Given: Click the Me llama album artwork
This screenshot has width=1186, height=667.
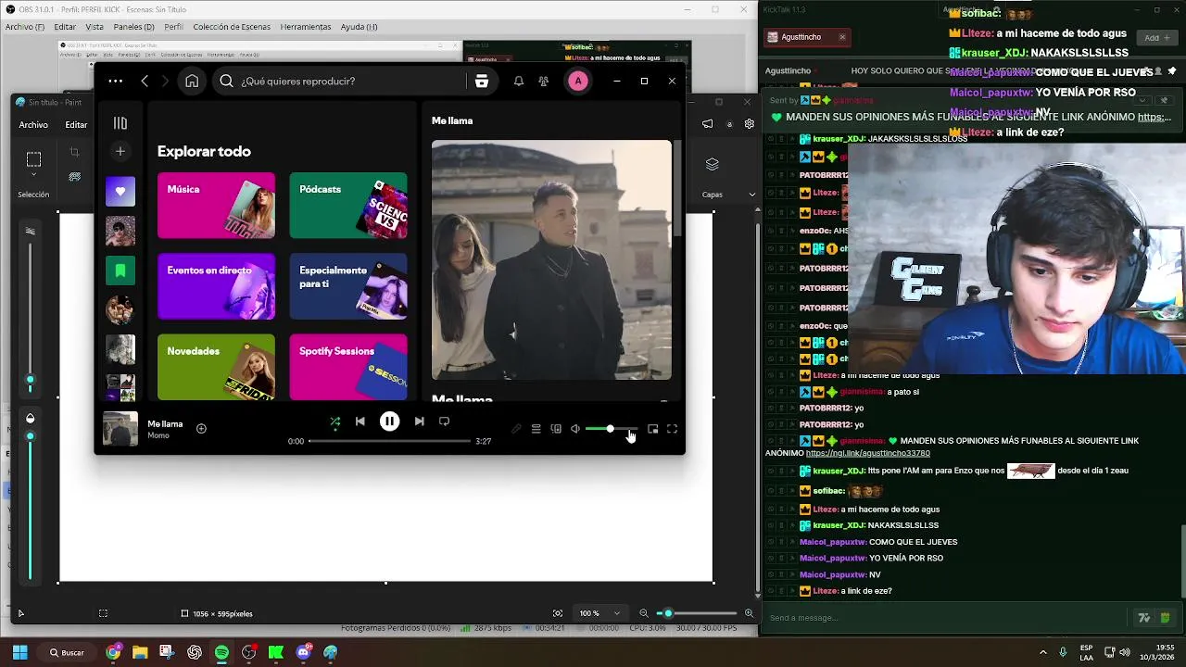Looking at the screenshot, I should 551,259.
